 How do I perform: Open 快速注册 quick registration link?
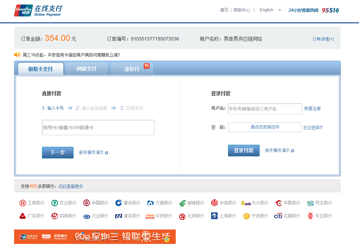click(x=312, y=108)
